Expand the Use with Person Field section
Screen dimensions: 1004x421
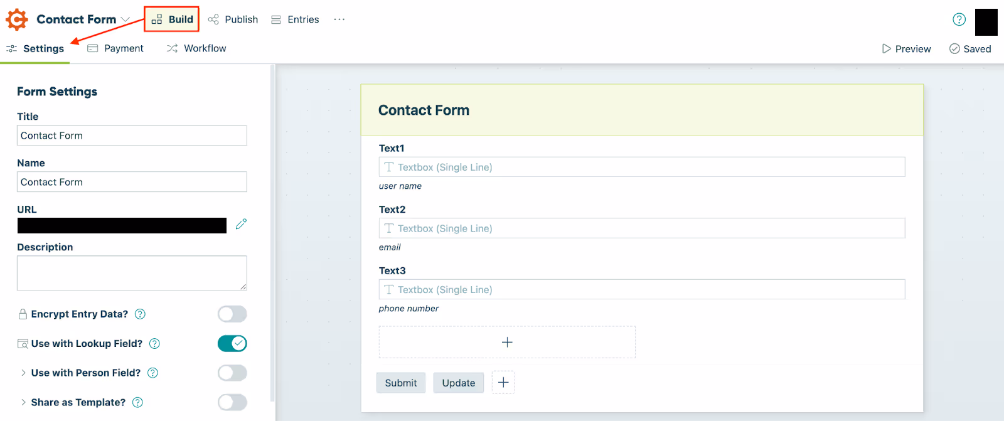point(24,373)
